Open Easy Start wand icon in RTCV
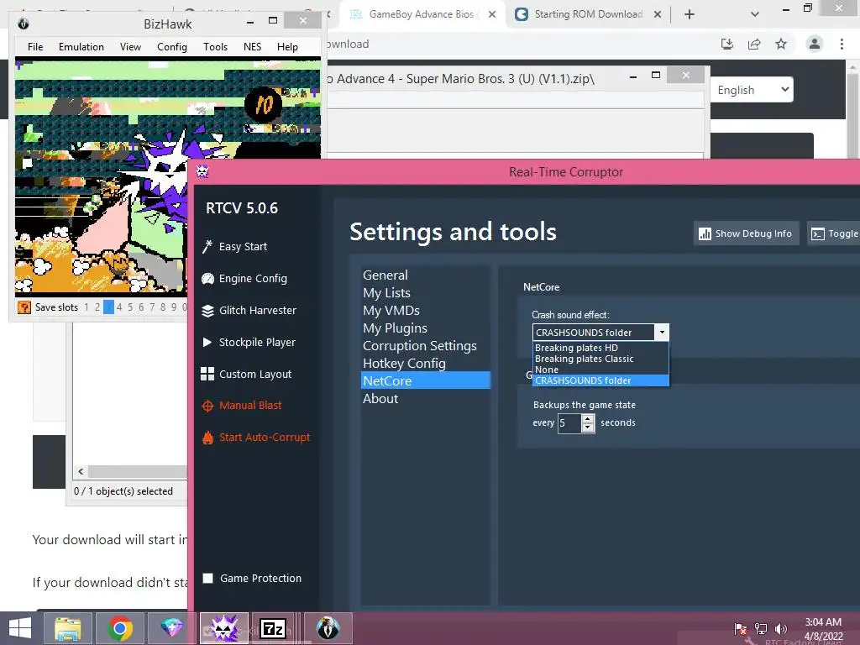This screenshot has height=645, width=860. [207, 247]
